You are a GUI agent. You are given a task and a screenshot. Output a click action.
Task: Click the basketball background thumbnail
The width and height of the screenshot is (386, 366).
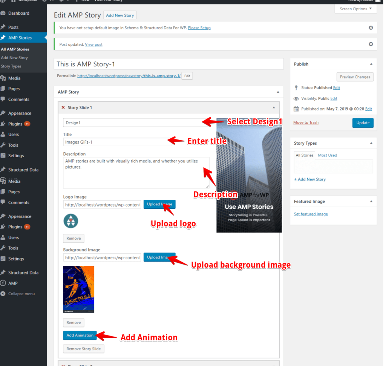[x=78, y=289]
